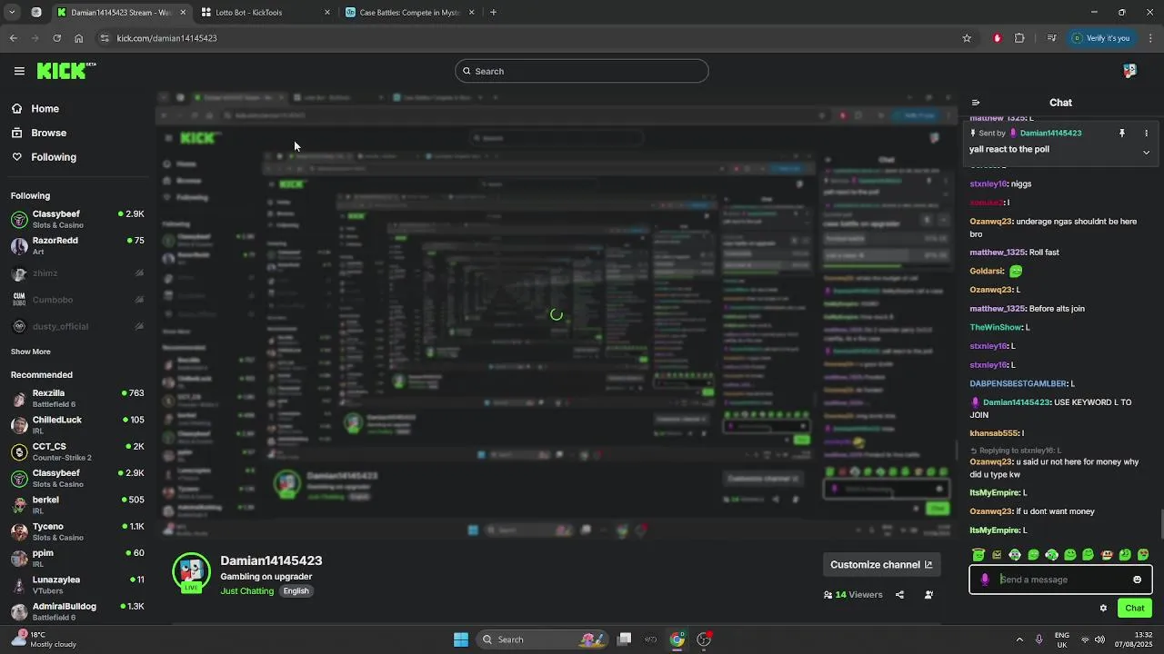Unpin the pinned chat message
This screenshot has height=654, width=1164.
pos(1121,133)
